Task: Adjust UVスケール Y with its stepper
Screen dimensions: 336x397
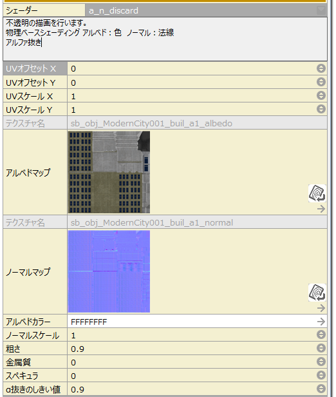Action: tap(321, 109)
